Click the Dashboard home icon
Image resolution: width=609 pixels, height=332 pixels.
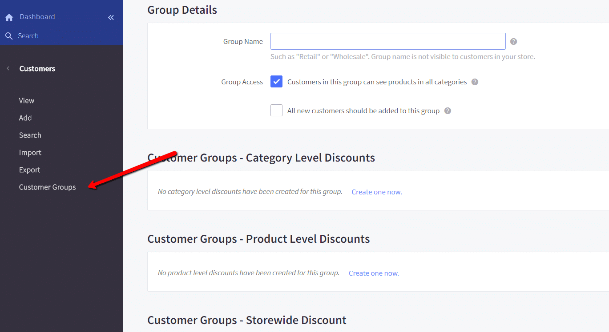point(9,17)
